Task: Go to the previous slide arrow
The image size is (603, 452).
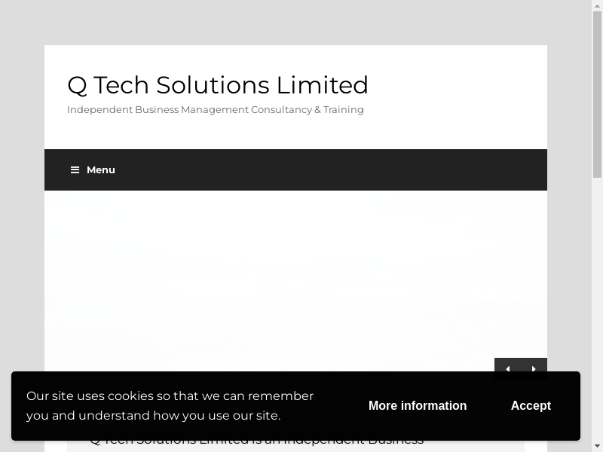Action: 507,368
